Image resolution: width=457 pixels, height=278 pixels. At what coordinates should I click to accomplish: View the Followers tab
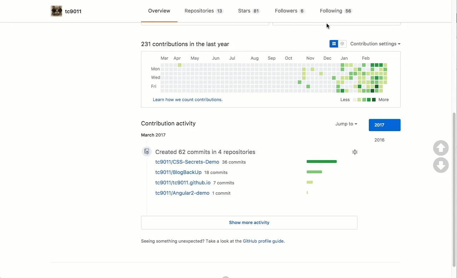[x=290, y=11]
